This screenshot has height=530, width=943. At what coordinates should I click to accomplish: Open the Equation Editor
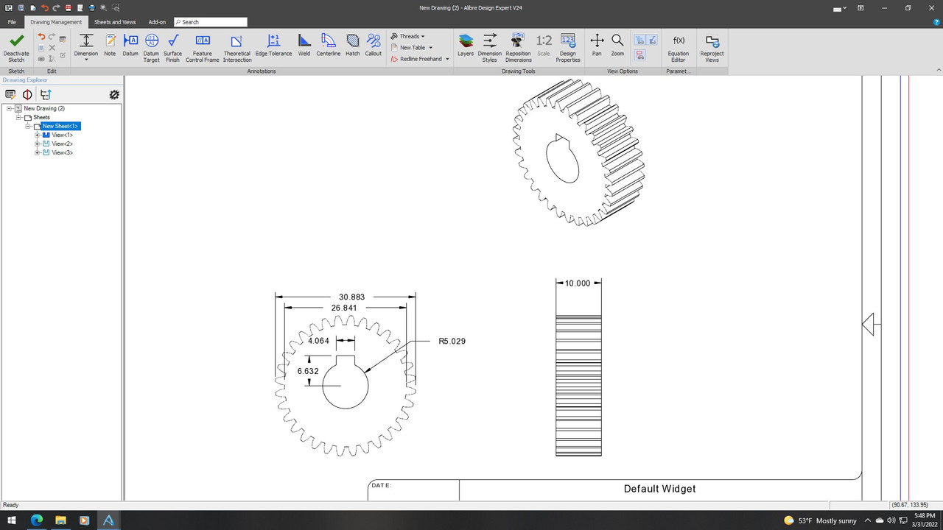(678, 46)
